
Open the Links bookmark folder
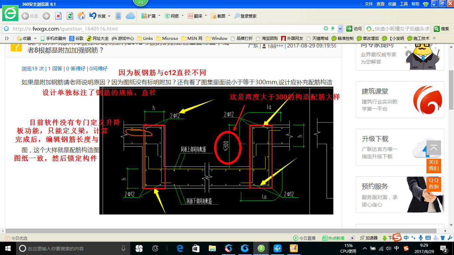coord(145,38)
